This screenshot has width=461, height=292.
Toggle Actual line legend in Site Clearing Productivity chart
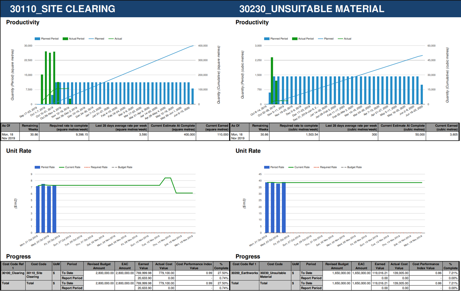(x=115, y=39)
